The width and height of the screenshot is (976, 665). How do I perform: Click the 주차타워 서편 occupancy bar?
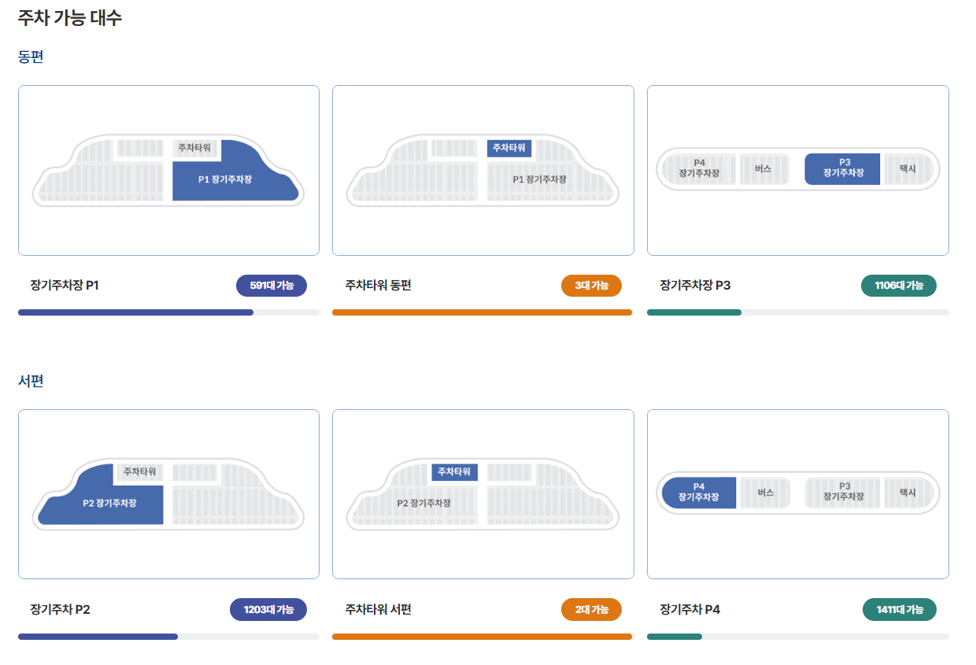pyautogui.click(x=483, y=637)
